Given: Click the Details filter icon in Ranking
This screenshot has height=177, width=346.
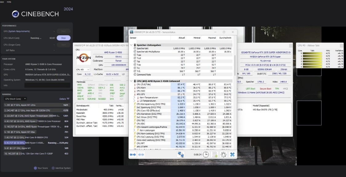Looking at the screenshot, I should point(68,99).
